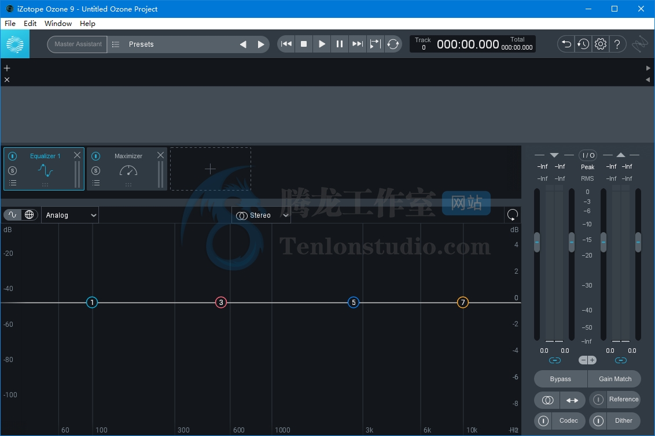Click the minus-plus meter scale toggle

coord(587,360)
